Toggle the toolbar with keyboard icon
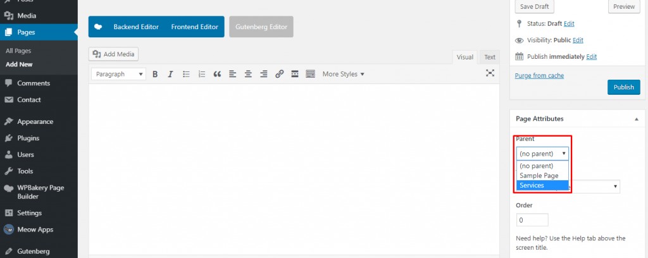The height and width of the screenshot is (258, 648). tap(310, 75)
